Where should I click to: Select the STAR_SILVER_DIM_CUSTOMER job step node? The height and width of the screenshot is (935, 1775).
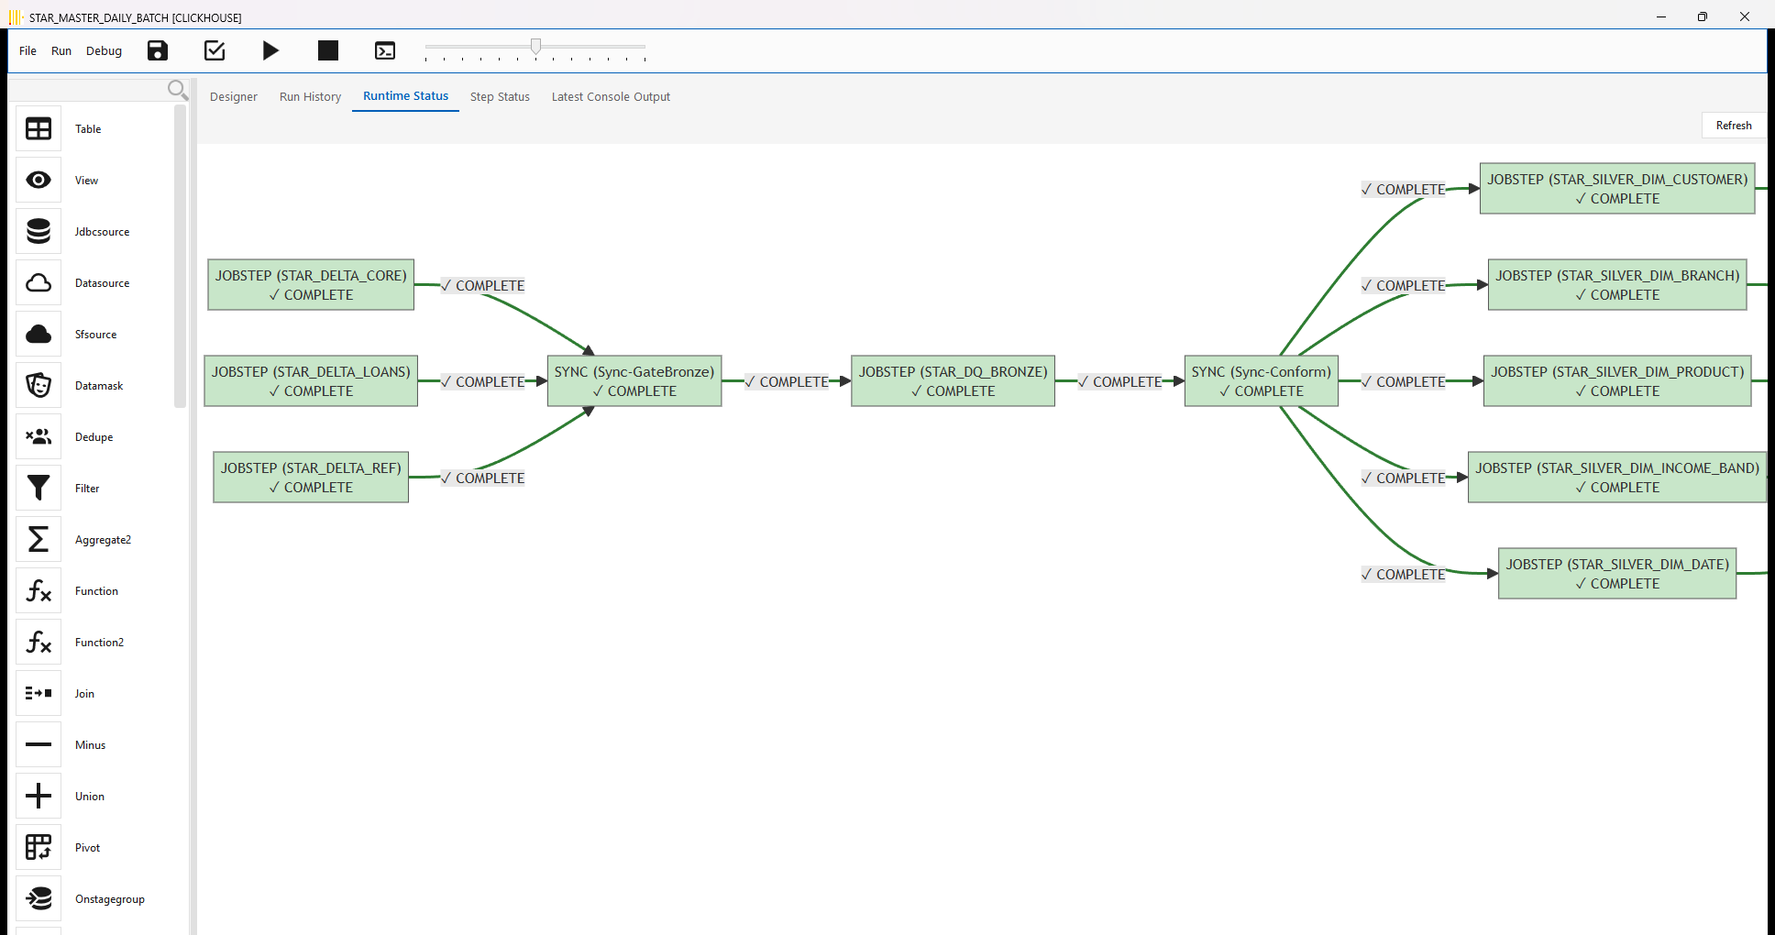[1617, 189]
